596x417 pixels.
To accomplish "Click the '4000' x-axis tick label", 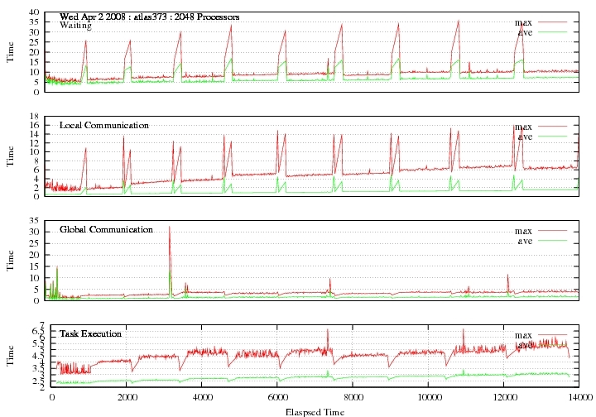I will [202, 397].
